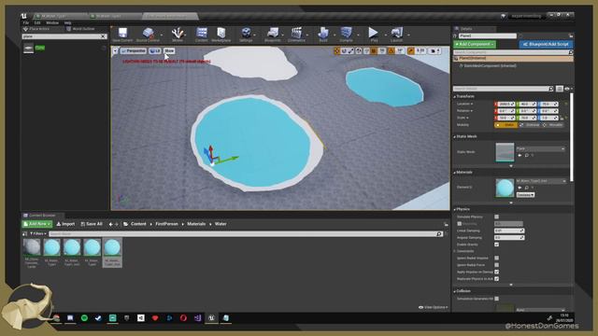Toggle the world/local coordinate system icon
The width and height of the screenshot is (598, 336).
[359, 50]
